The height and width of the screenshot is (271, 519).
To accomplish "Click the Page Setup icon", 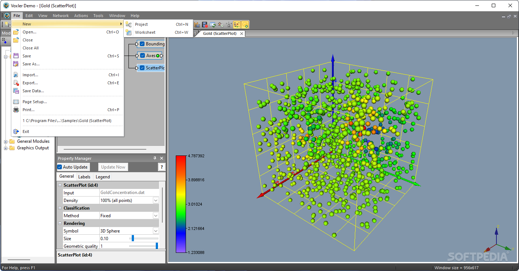I will tap(16, 102).
